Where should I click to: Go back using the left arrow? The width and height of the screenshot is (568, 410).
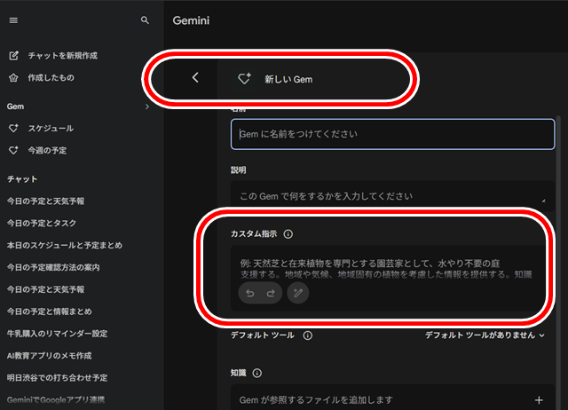195,77
